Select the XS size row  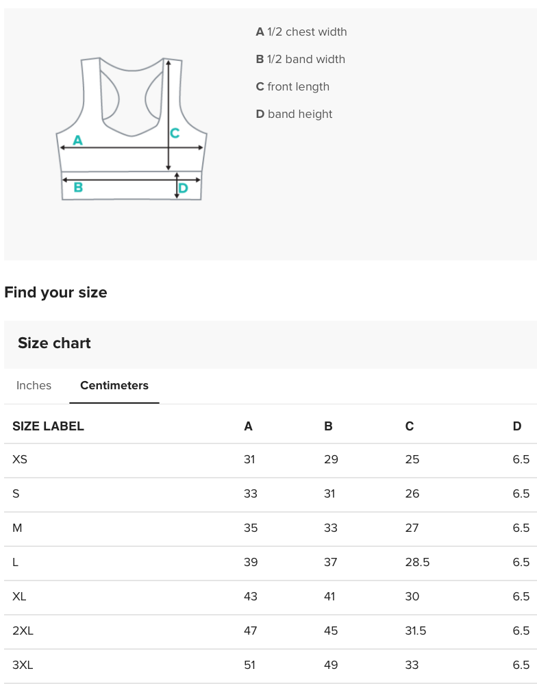(x=19, y=459)
